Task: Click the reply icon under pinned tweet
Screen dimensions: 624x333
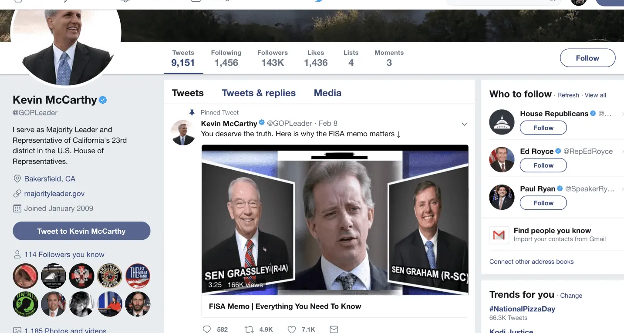Action: tap(207, 329)
